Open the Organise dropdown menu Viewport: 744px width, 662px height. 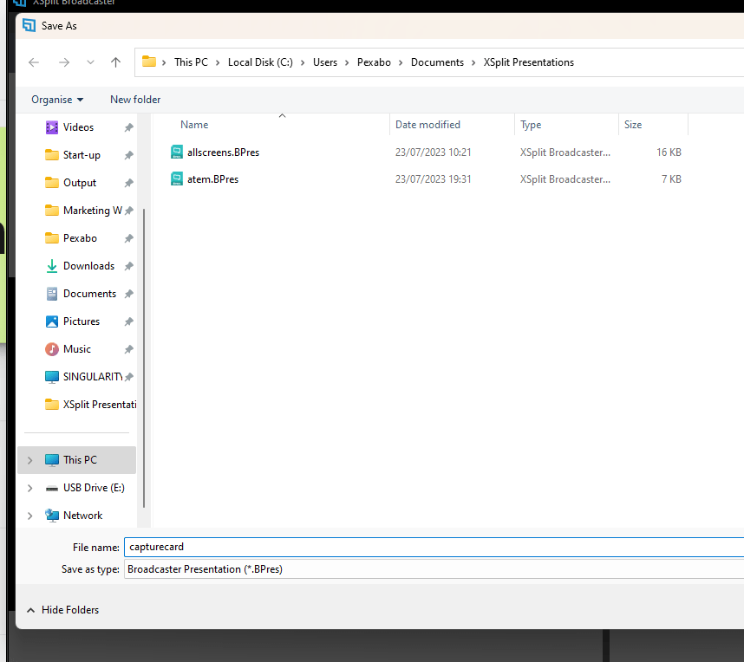click(57, 100)
